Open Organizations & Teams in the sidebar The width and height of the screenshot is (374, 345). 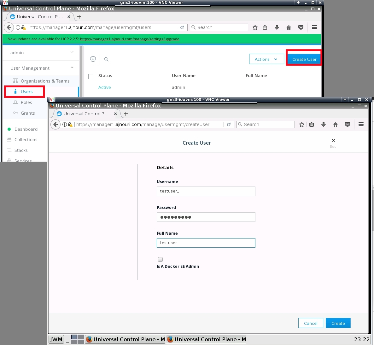click(x=45, y=81)
